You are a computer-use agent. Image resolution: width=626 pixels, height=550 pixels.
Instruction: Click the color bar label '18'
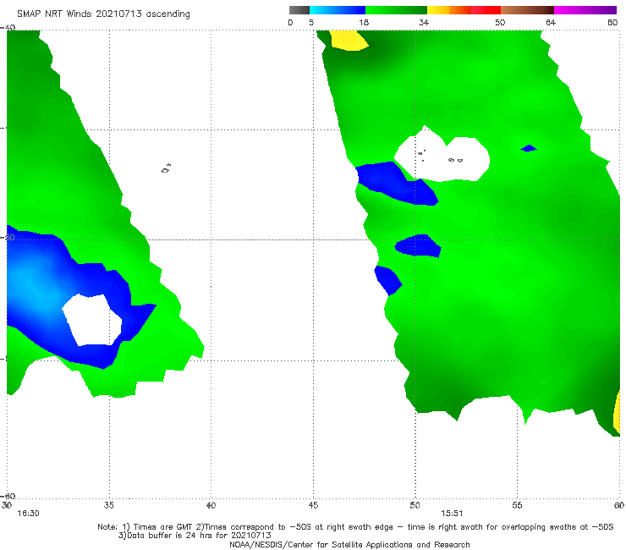tap(364, 22)
